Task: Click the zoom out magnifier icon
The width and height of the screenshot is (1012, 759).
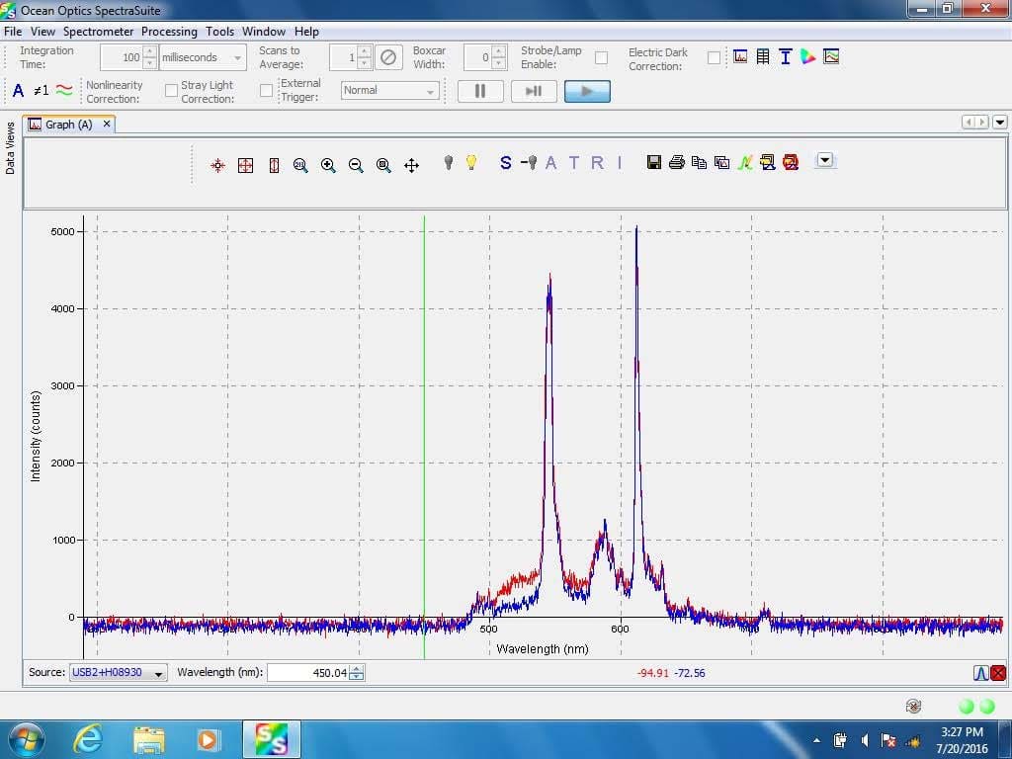Action: pos(356,165)
